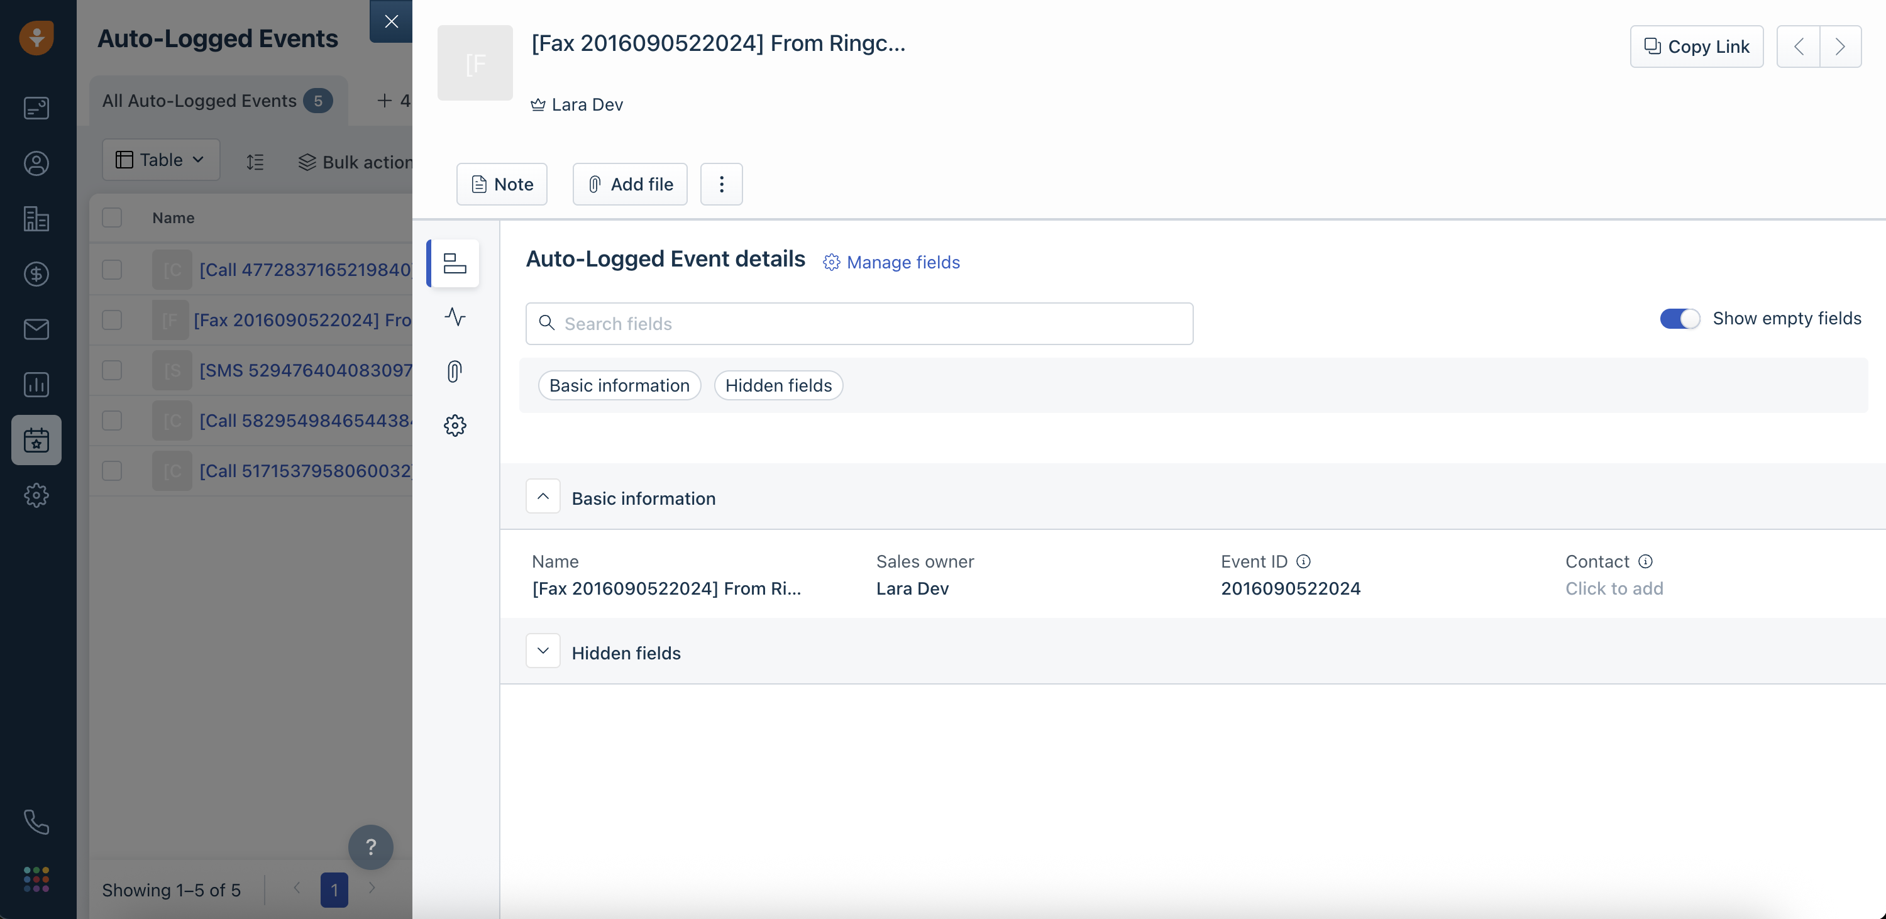
Task: Open the Contacts person icon in sidebar
Action: (36, 163)
